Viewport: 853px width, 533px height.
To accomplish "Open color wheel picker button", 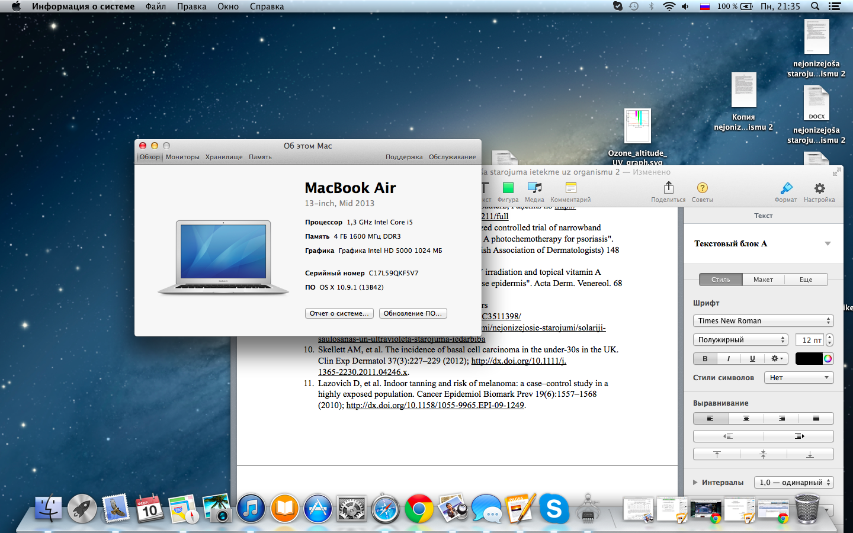I will coord(828,358).
